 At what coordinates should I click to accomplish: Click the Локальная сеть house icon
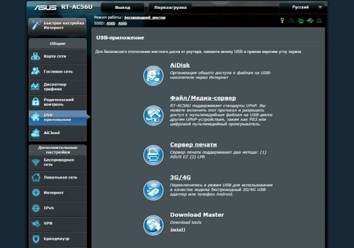pyautogui.click(x=36, y=177)
